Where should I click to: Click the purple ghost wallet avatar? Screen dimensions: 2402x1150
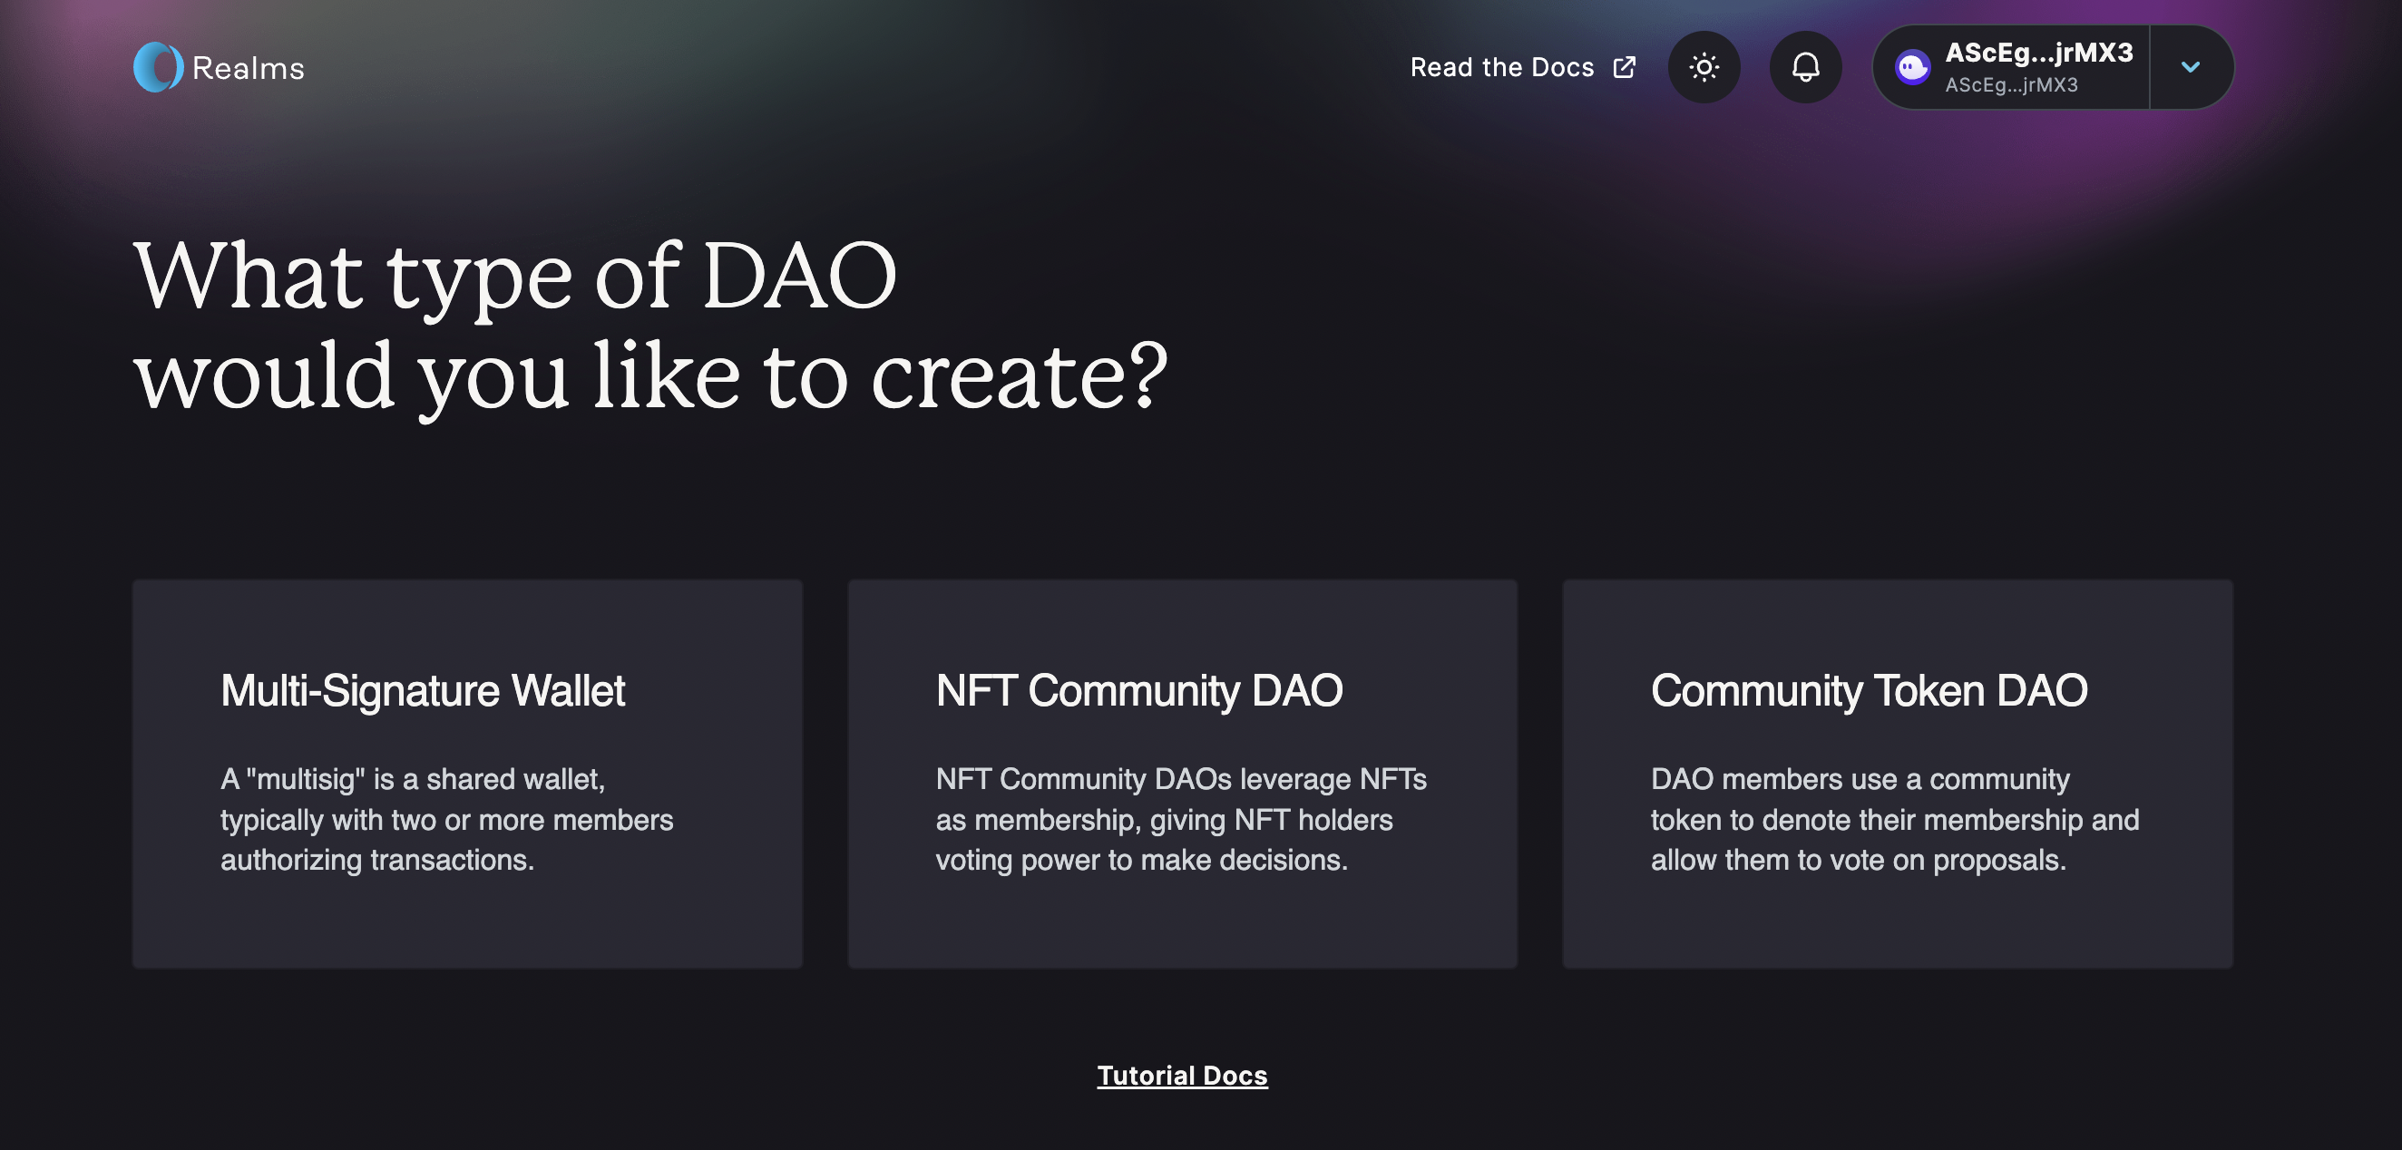1911,67
